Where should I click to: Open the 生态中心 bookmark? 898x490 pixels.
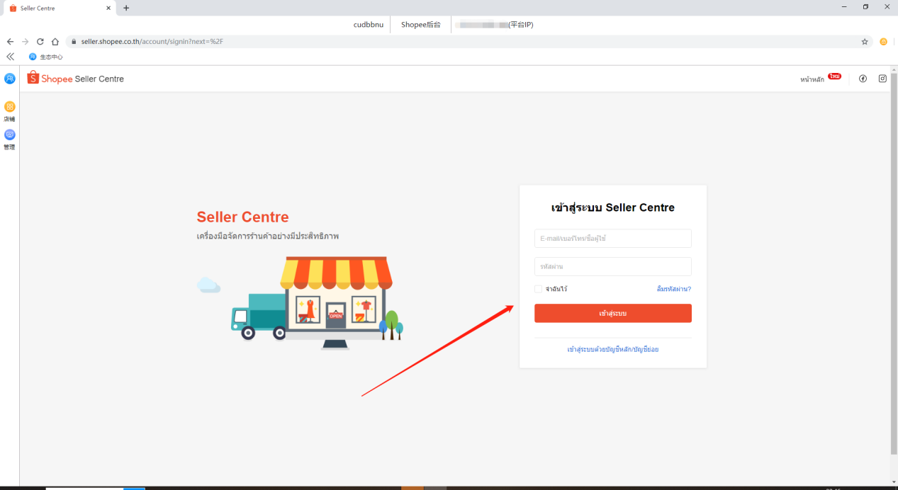[x=46, y=57]
